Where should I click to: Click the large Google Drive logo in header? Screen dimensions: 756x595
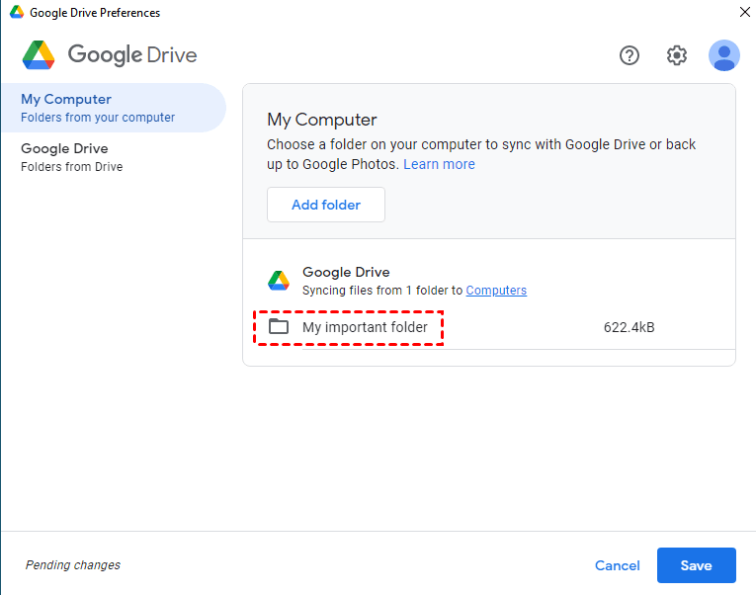pyautogui.click(x=39, y=55)
